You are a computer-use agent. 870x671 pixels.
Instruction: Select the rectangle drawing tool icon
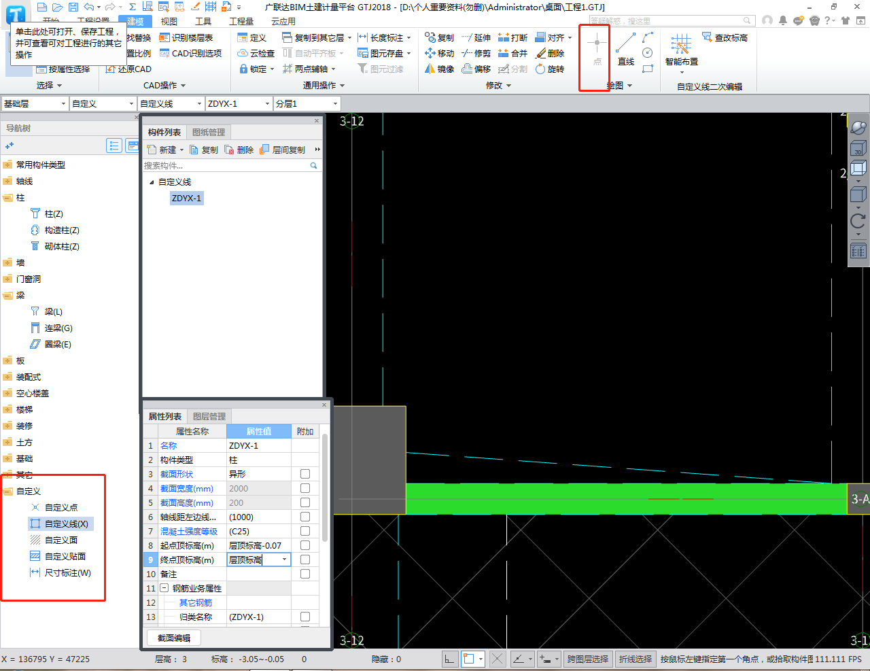click(648, 69)
